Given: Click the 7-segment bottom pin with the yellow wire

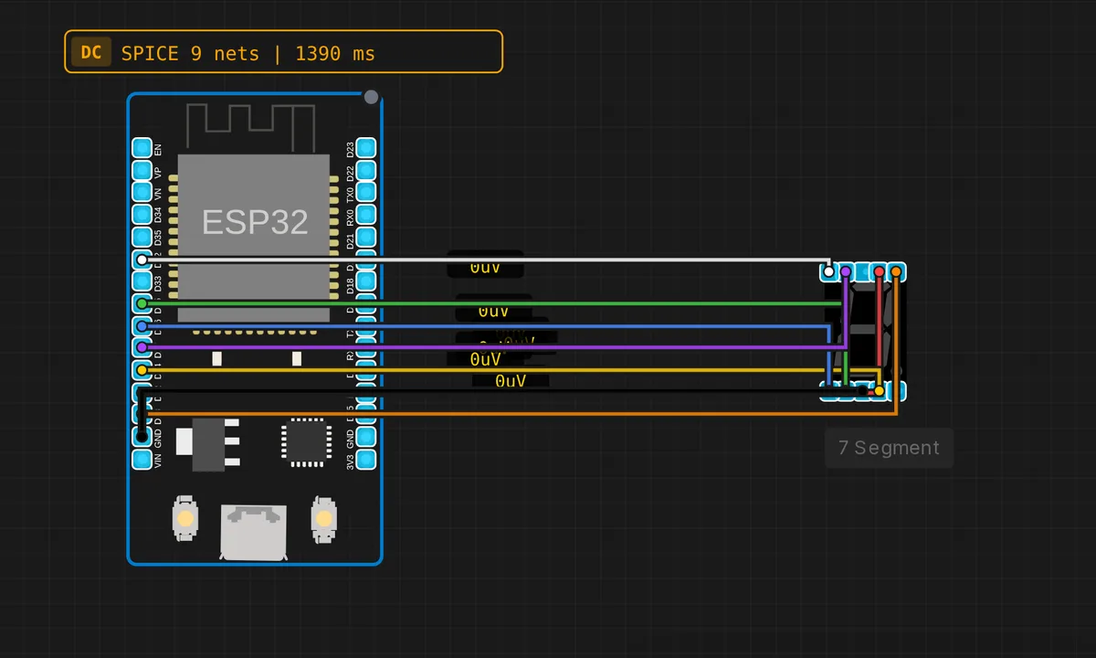Looking at the screenshot, I should (x=880, y=391).
